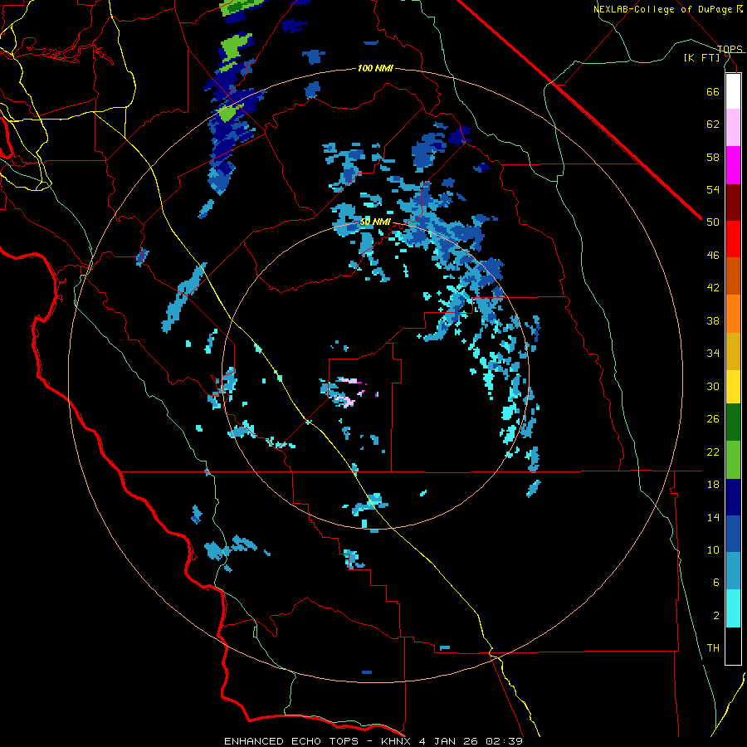This screenshot has width=747, height=747.
Task: Click the bright red legend swatch
Action: coord(733,239)
